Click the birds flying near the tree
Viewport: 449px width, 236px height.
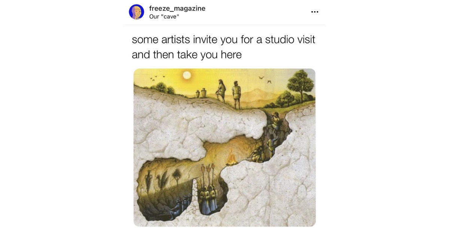(265, 79)
